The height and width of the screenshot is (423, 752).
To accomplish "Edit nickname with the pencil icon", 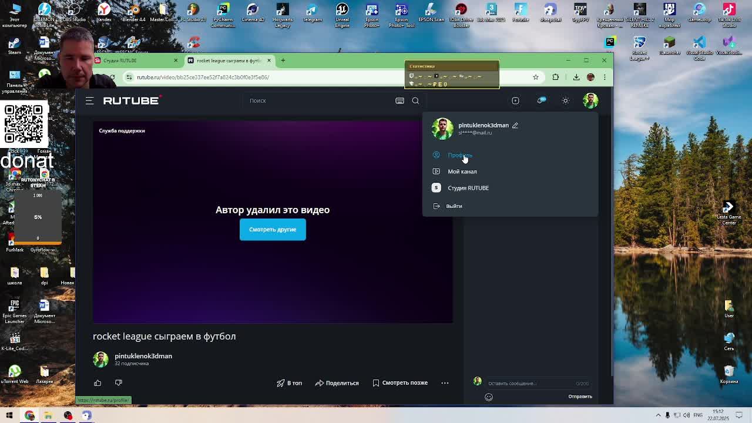I will (515, 125).
